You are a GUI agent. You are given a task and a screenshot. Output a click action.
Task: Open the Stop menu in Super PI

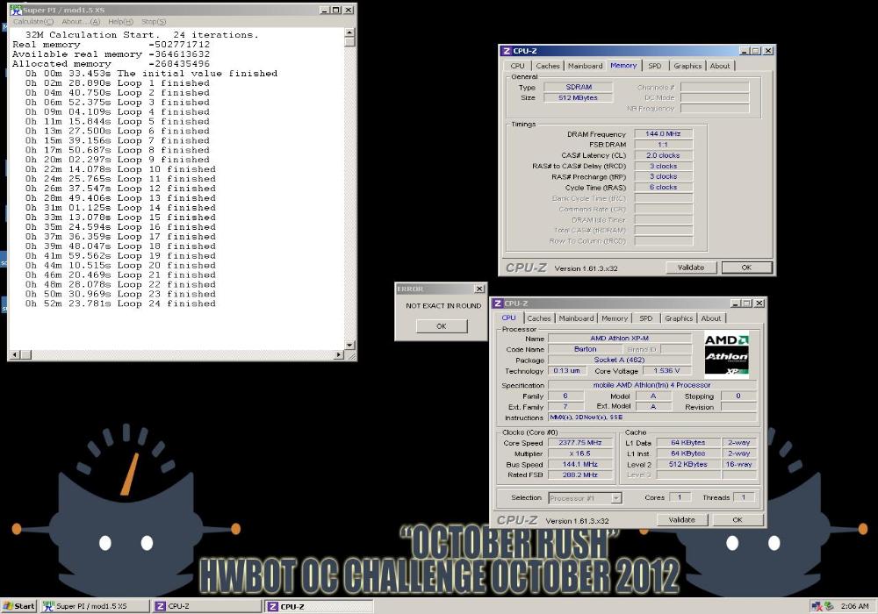coord(154,21)
